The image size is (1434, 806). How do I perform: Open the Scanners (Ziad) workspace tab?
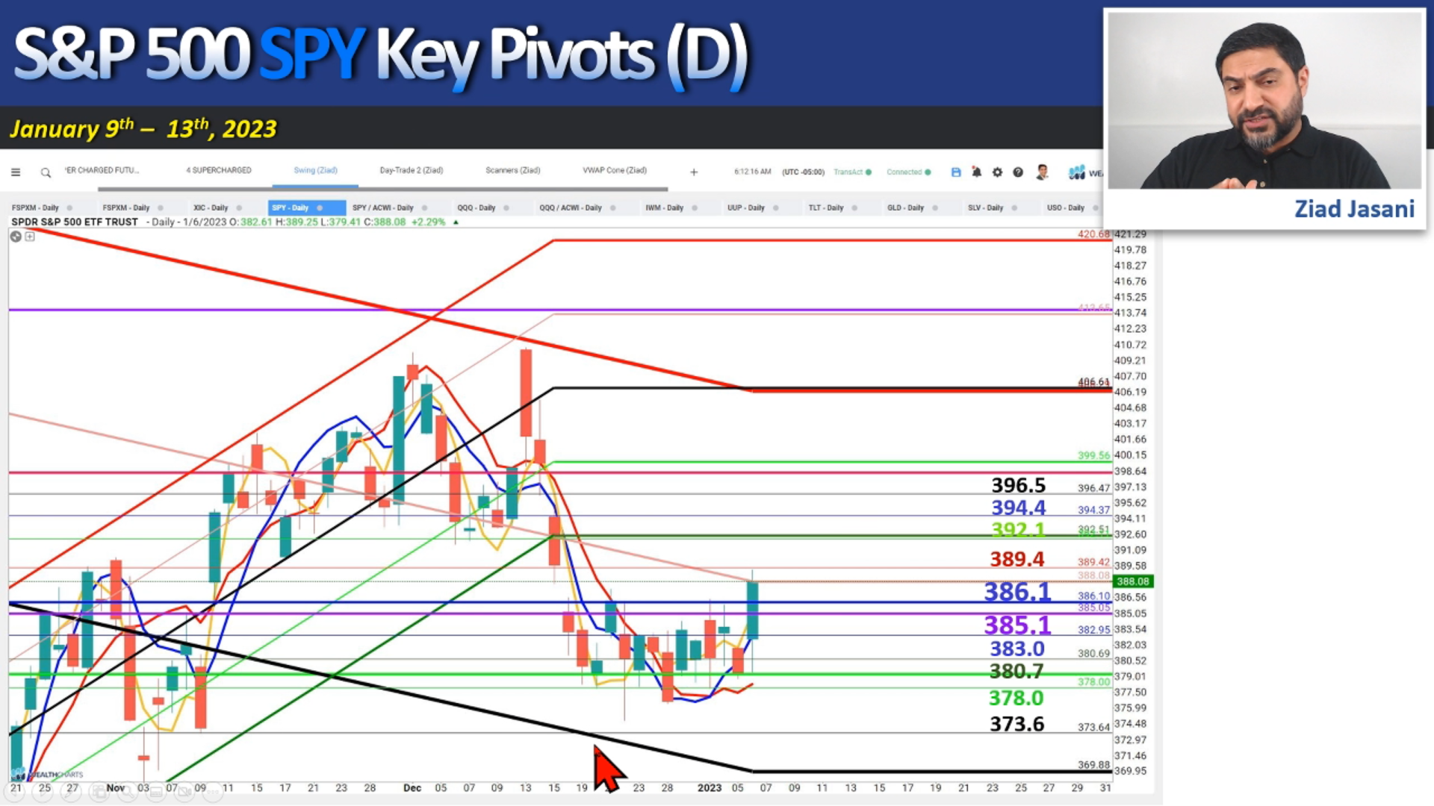click(513, 170)
